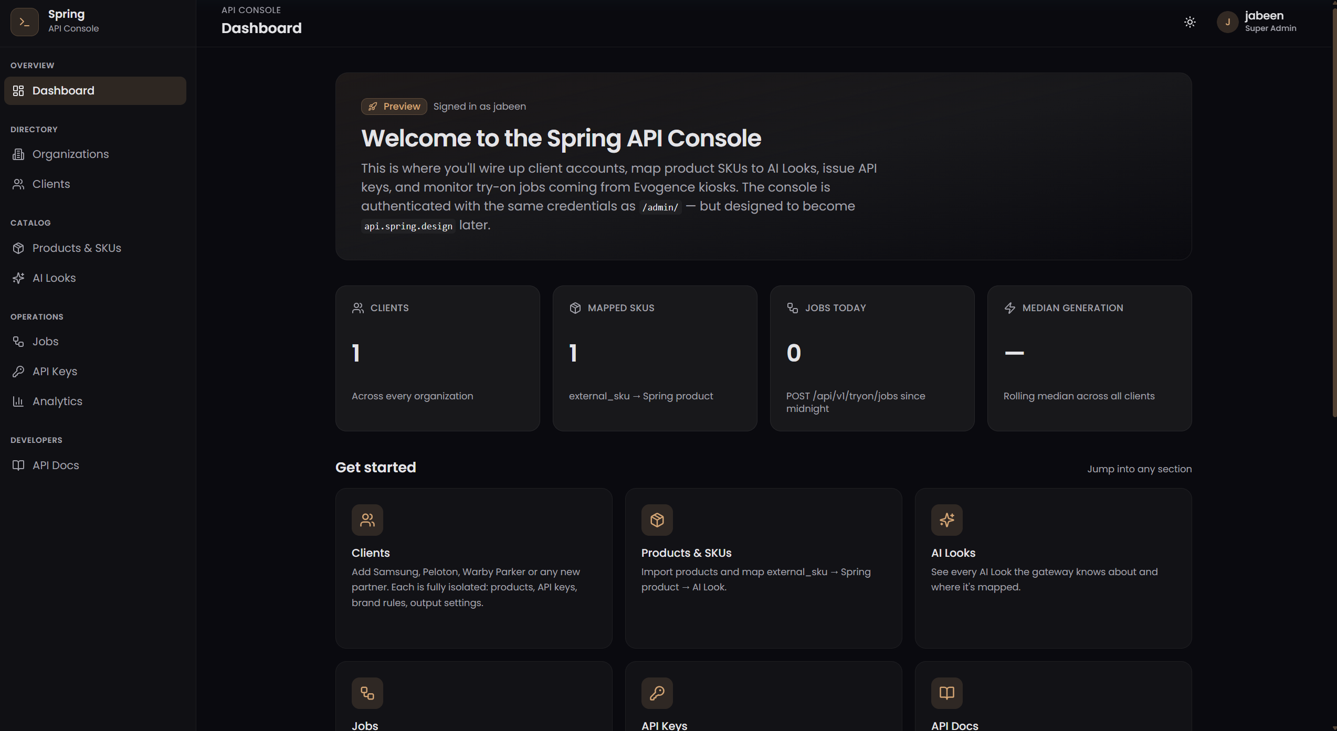This screenshot has width=1337, height=731.
Task: Click the CLIENTS stat card people icon
Action: click(x=358, y=308)
